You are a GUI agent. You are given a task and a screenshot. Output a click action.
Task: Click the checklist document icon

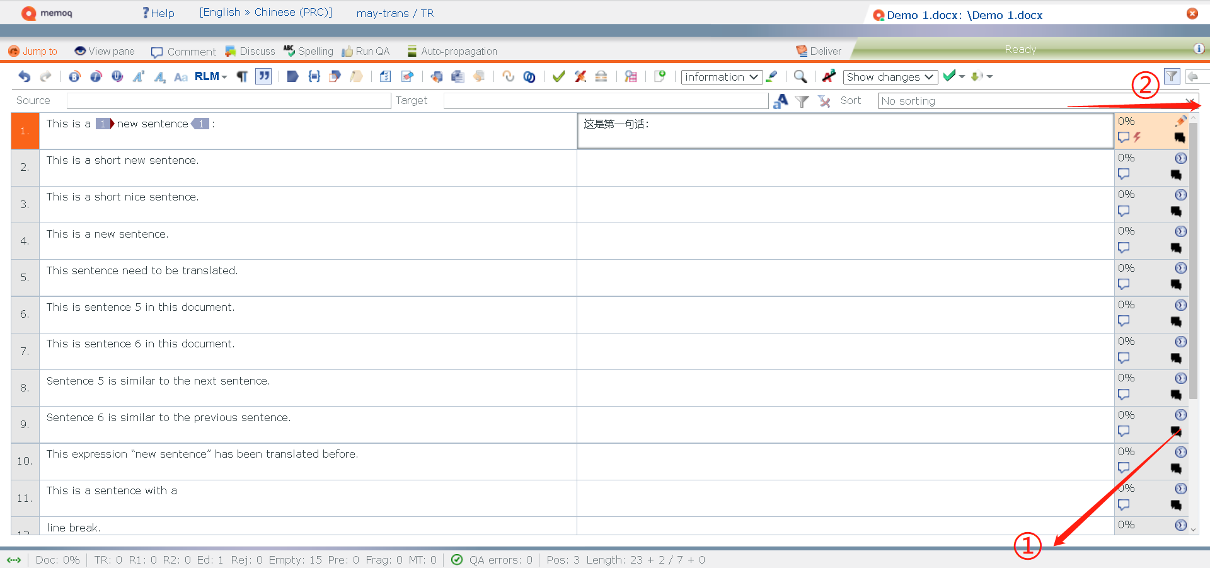[386, 76]
